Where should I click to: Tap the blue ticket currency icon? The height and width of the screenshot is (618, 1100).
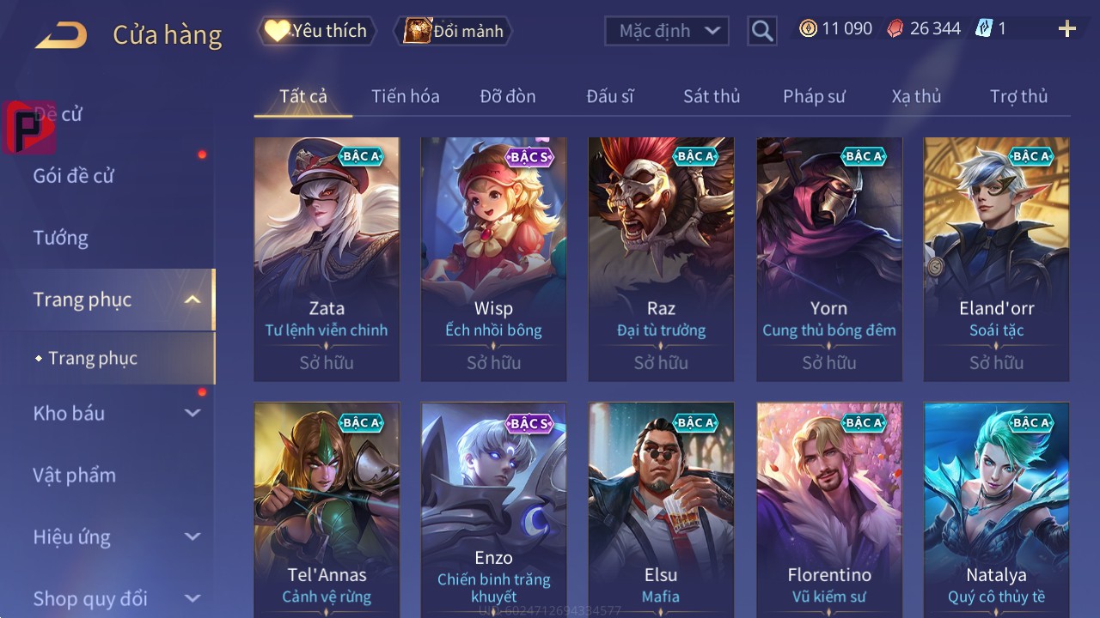[984, 28]
